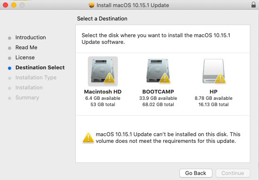
Task: Select the Destination Select step
Action: [x=40, y=68]
